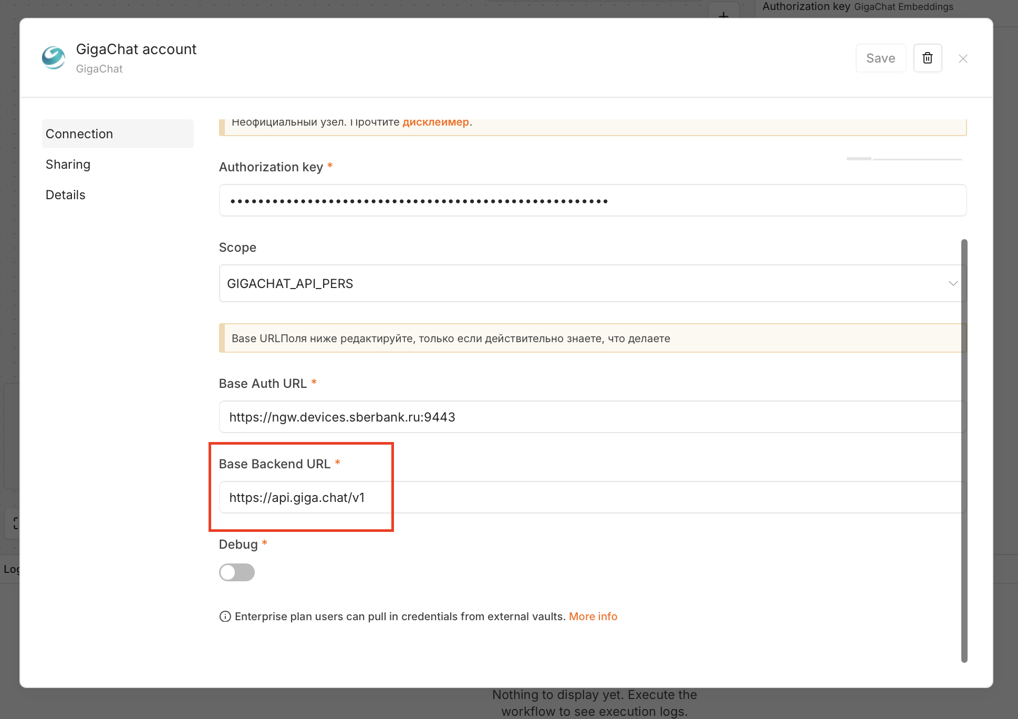Click the Authorization key label
This screenshot has width=1018, height=719.
point(271,167)
